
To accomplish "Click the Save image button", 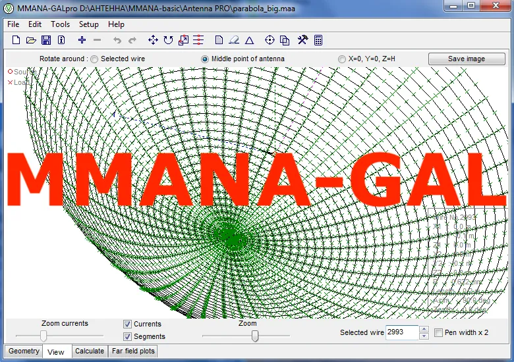I will click(467, 59).
